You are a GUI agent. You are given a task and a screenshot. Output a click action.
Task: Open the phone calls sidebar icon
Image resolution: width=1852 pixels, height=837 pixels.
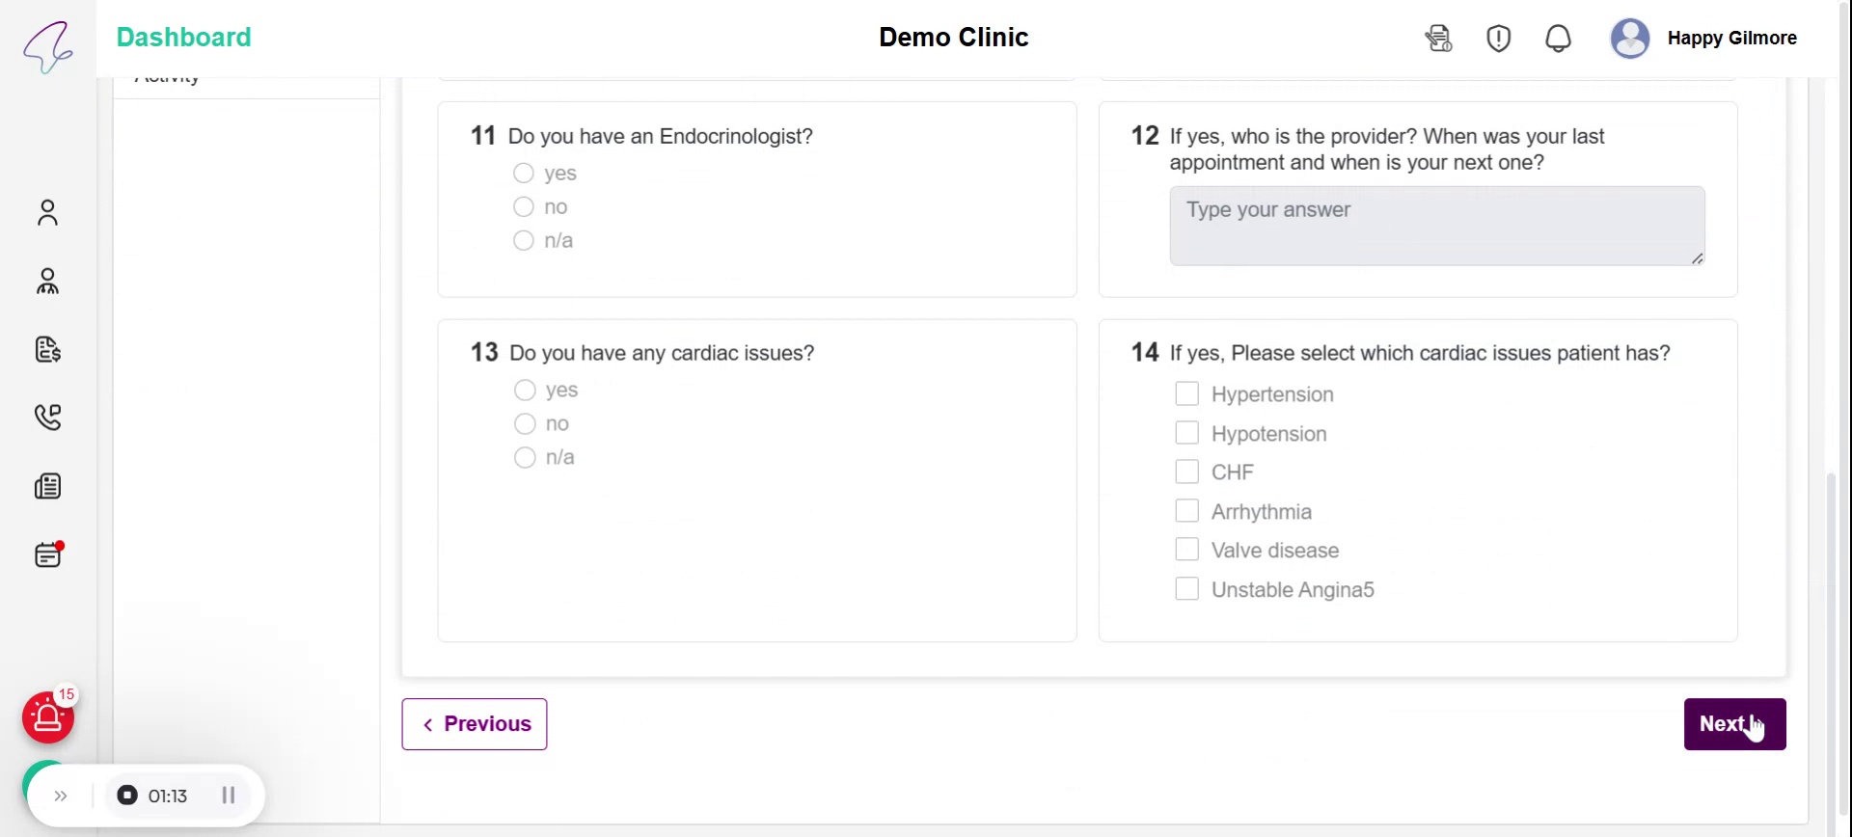coord(47,417)
